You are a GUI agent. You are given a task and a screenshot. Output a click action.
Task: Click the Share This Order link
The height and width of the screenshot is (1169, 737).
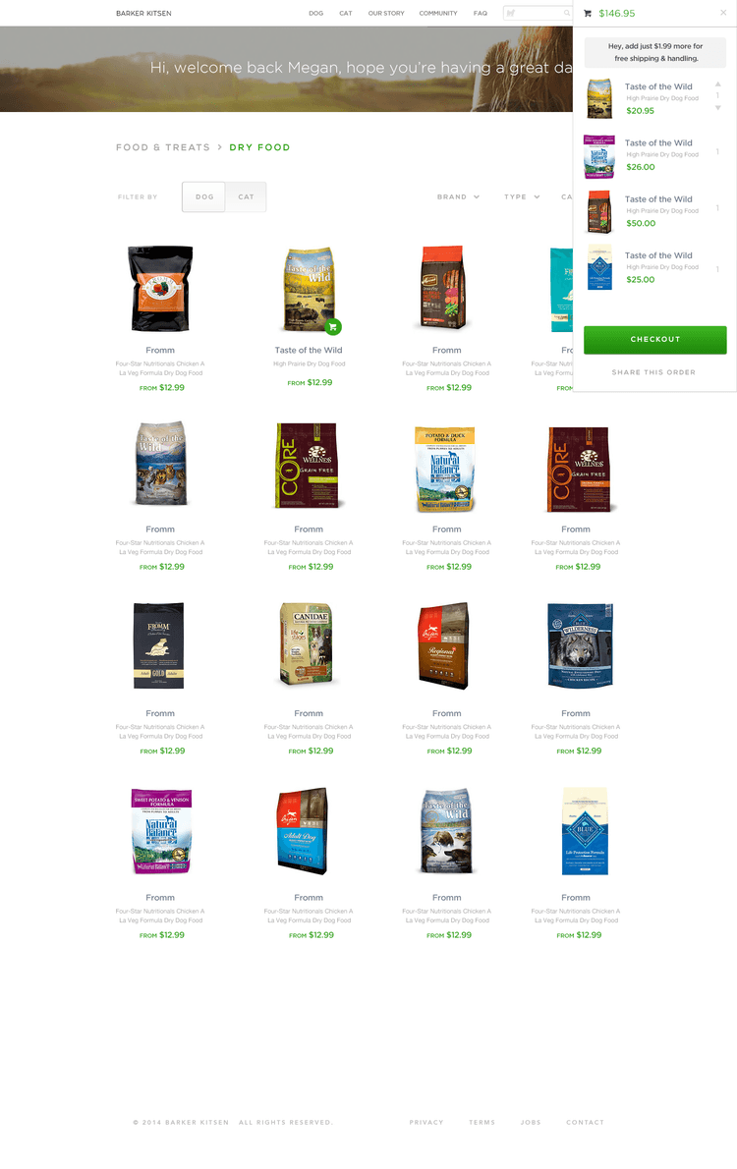[653, 372]
